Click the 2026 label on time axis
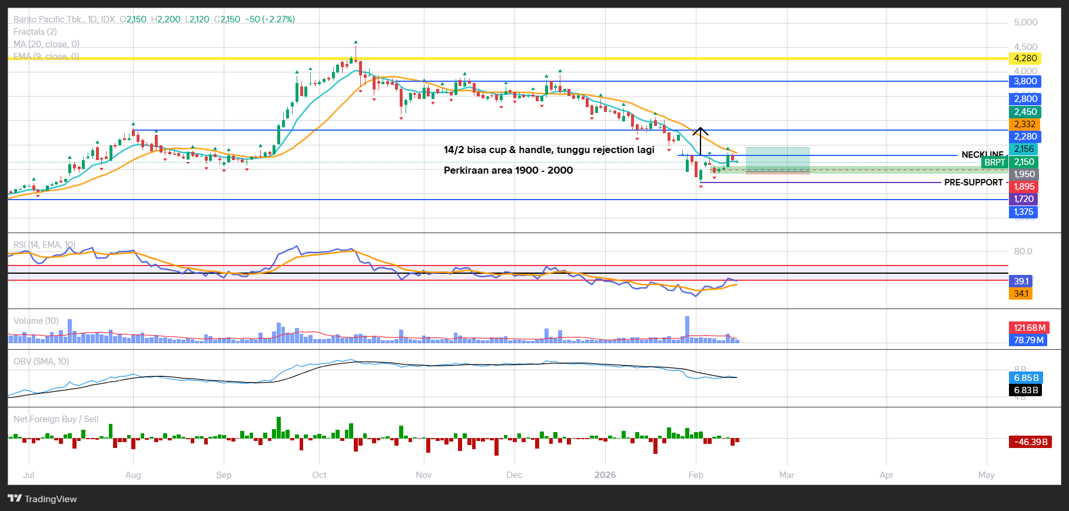 [605, 475]
